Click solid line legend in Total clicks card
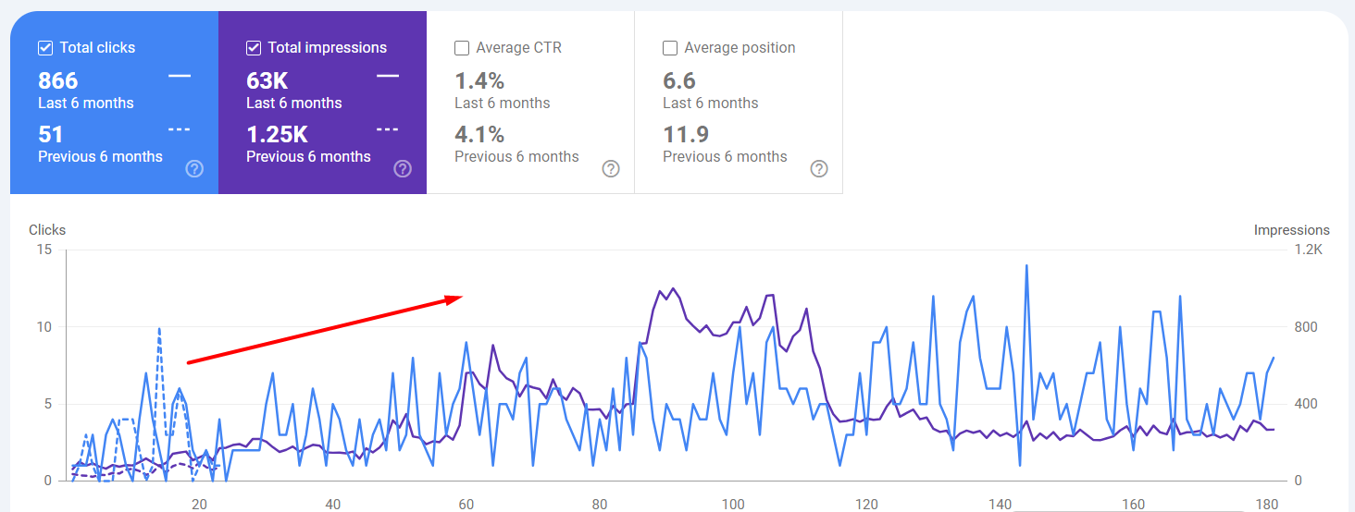This screenshot has width=1355, height=512. (x=180, y=76)
